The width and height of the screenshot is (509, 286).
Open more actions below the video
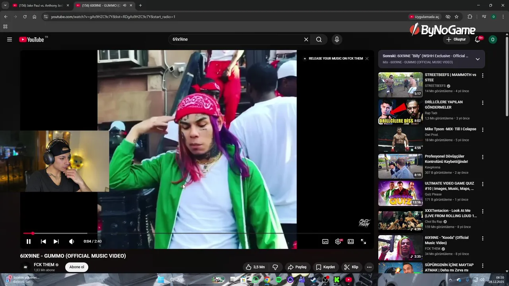point(369,267)
